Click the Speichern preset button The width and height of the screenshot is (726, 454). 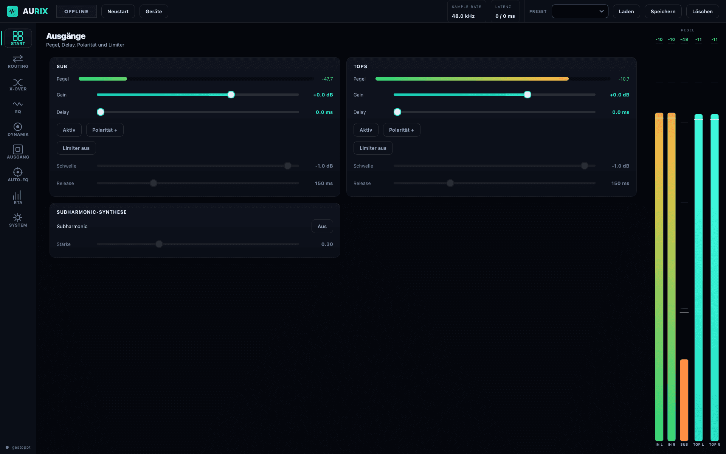pyautogui.click(x=663, y=11)
